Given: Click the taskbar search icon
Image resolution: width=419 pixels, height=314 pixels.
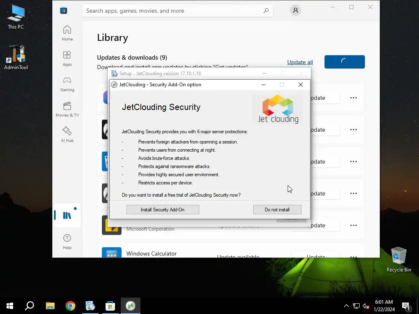Looking at the screenshot, I should point(29,306).
